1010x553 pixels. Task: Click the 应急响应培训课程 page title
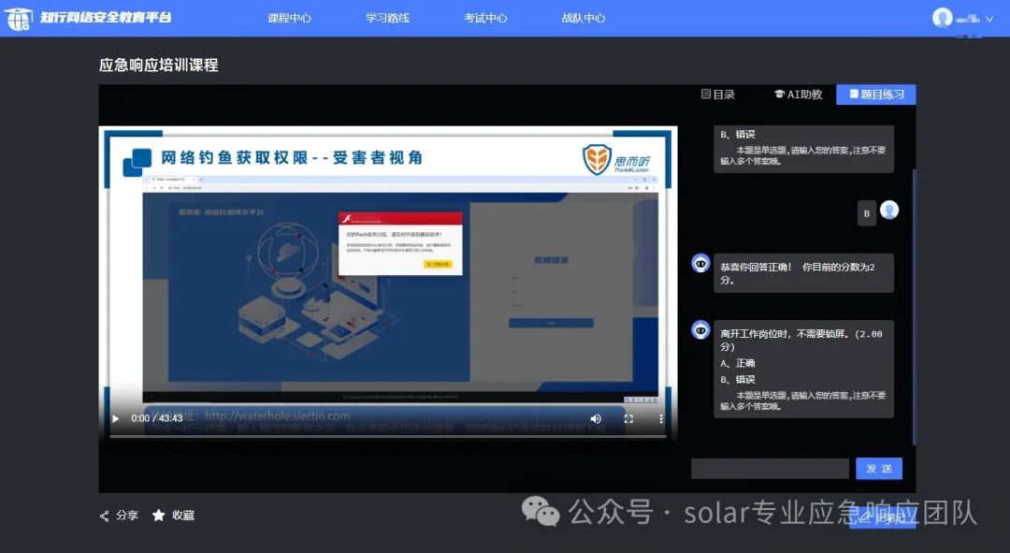158,65
